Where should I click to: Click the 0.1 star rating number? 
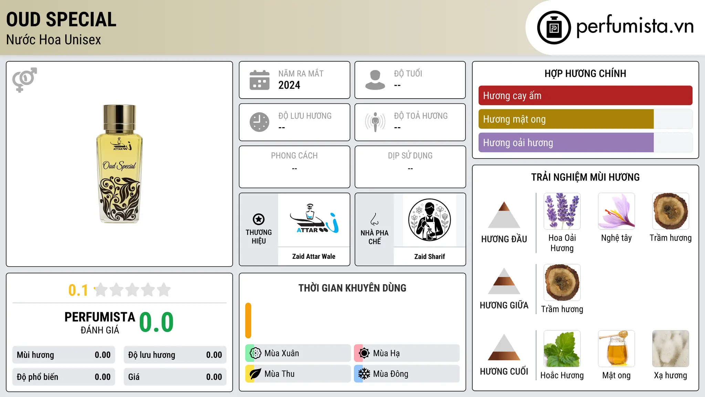click(78, 290)
